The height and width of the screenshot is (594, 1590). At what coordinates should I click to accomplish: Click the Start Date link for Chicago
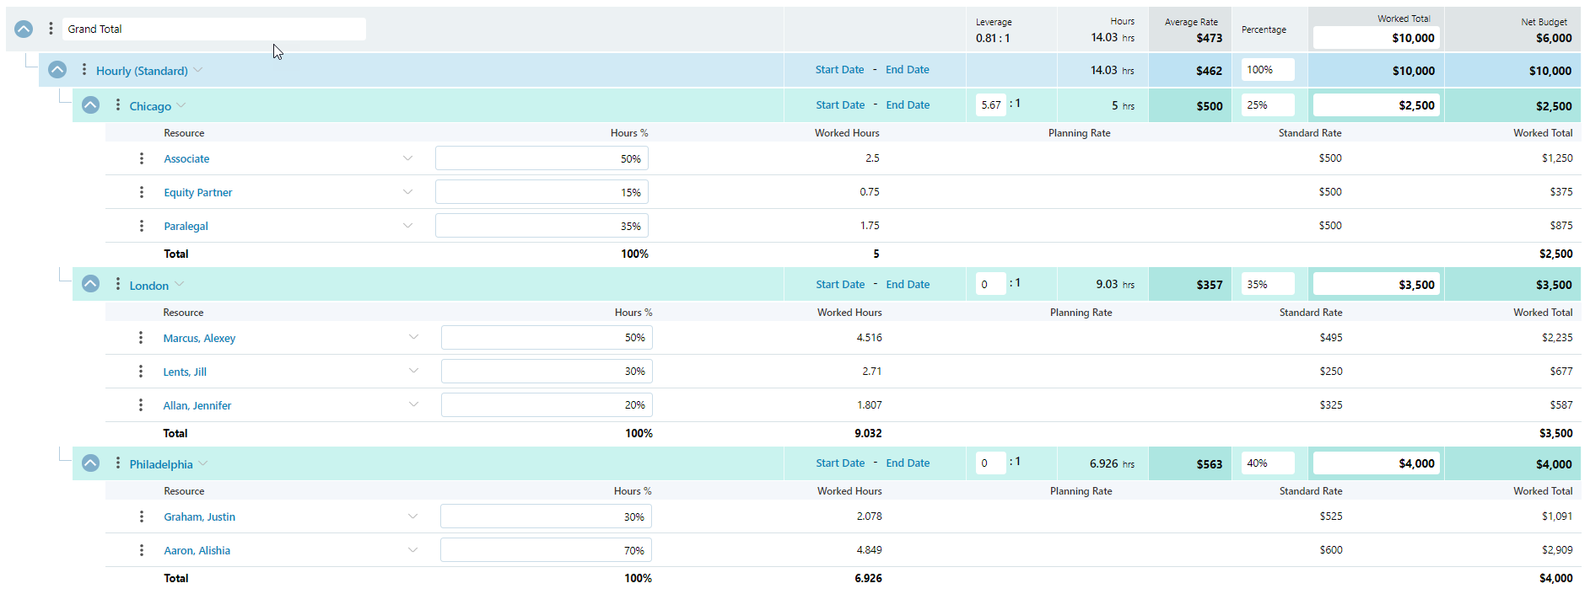[x=840, y=105]
